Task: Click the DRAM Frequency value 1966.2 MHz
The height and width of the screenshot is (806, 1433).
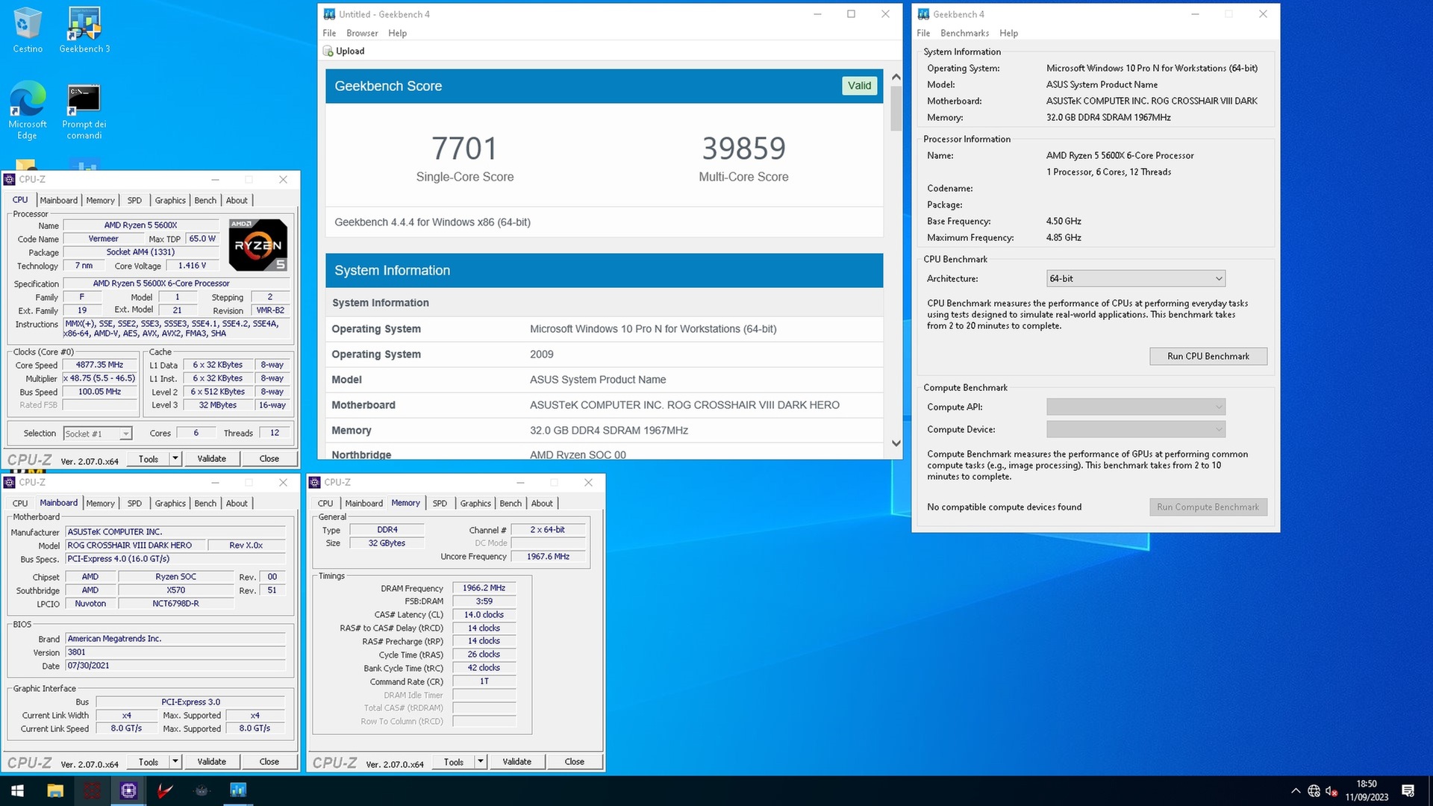Action: [484, 588]
